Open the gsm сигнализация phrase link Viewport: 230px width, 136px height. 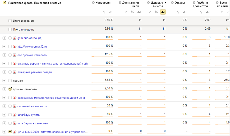pyautogui.click(x=30, y=38)
